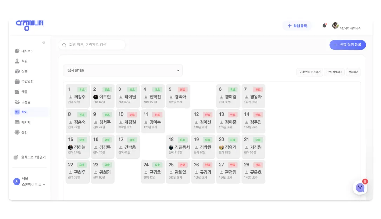The width and height of the screenshot is (381, 219).
Task: Click the 다짐매니저 logo
Action: [29, 25]
